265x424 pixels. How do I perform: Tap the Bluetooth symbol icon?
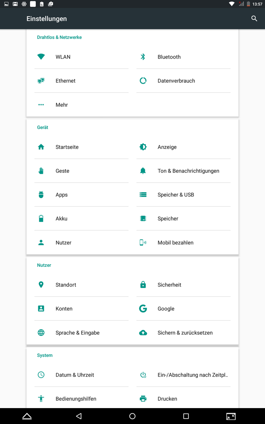(143, 57)
